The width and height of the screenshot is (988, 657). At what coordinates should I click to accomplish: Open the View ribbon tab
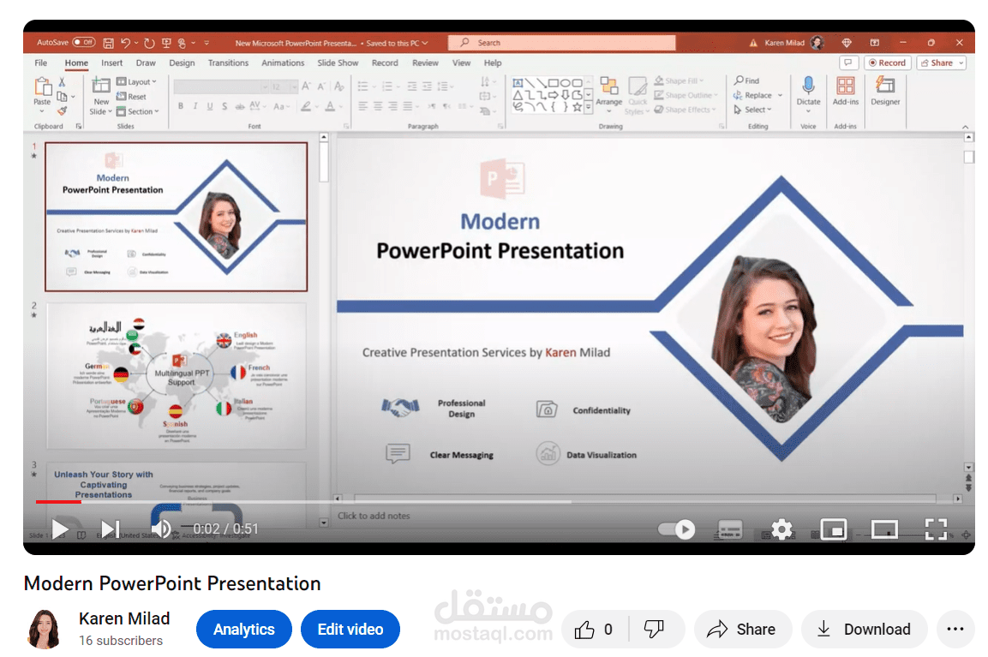(x=461, y=63)
